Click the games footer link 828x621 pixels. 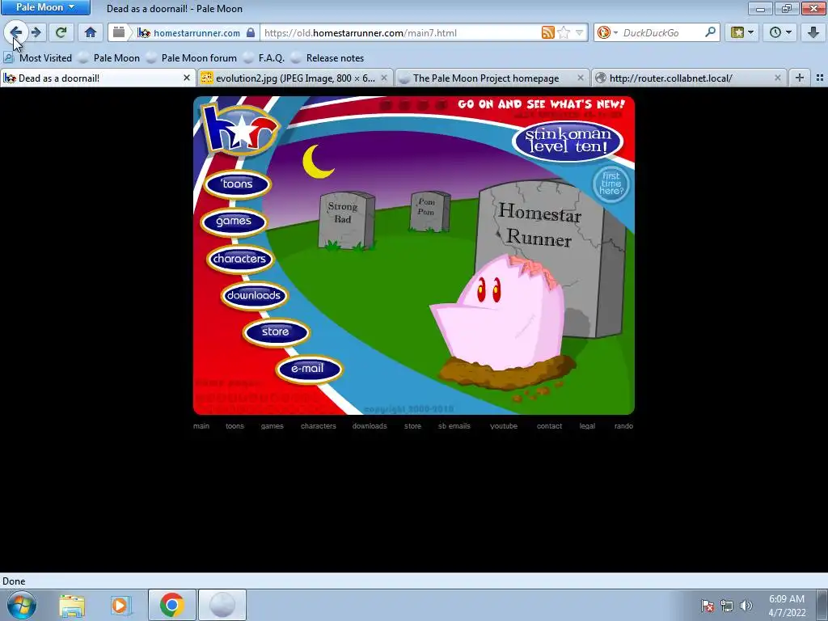point(272,426)
